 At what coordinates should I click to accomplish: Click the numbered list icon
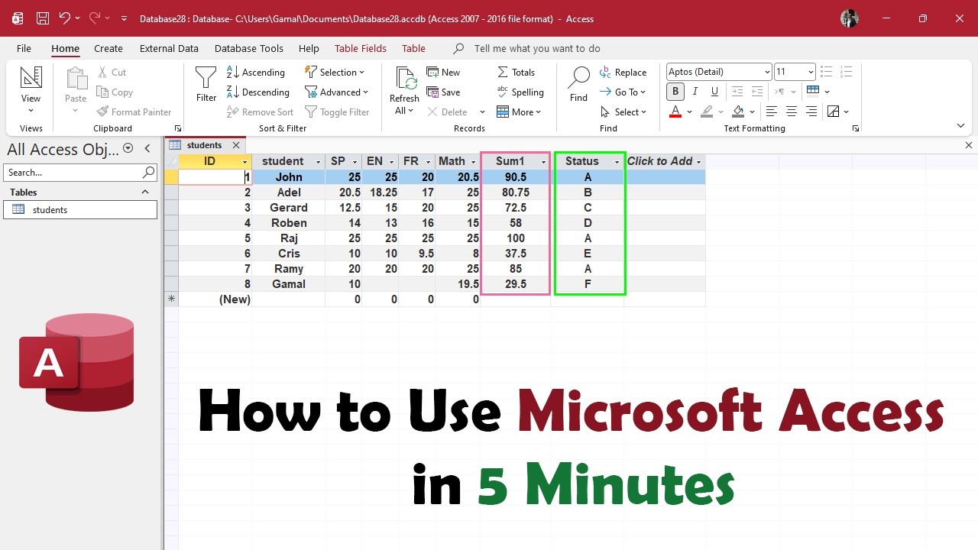(x=846, y=72)
